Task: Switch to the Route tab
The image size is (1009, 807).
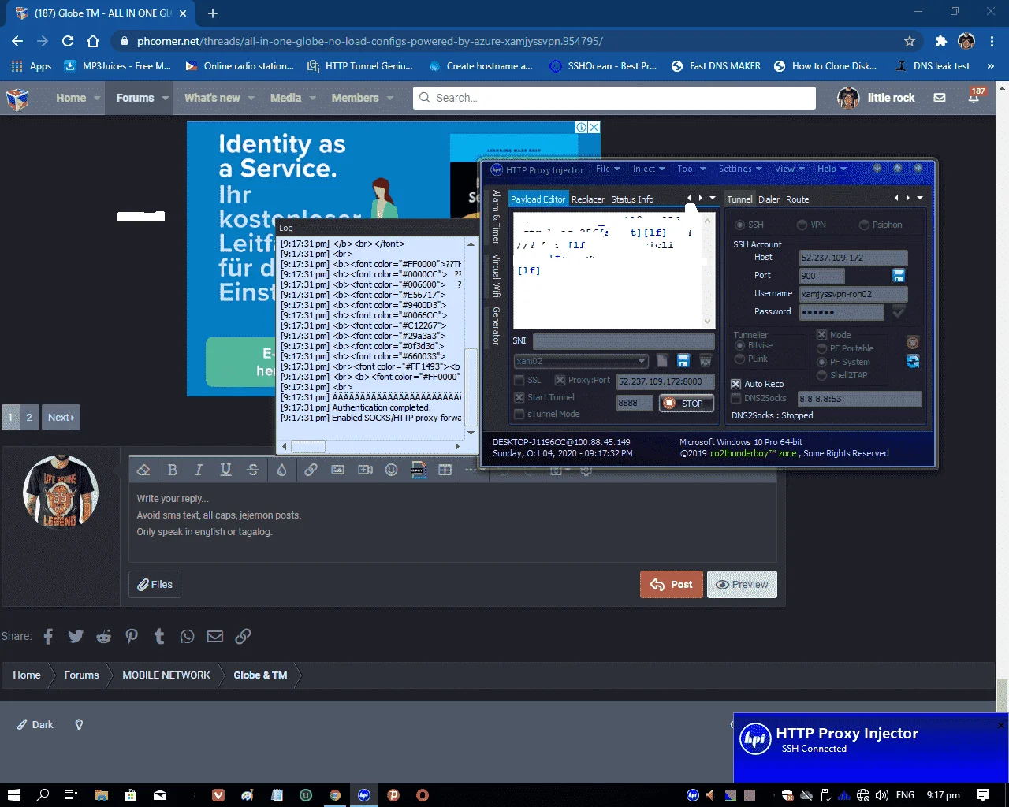Action: click(798, 199)
